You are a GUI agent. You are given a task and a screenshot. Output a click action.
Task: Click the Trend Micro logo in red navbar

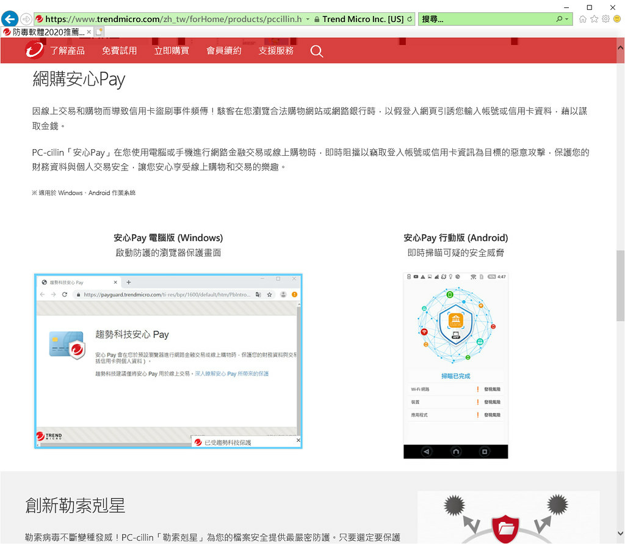pyautogui.click(x=34, y=50)
